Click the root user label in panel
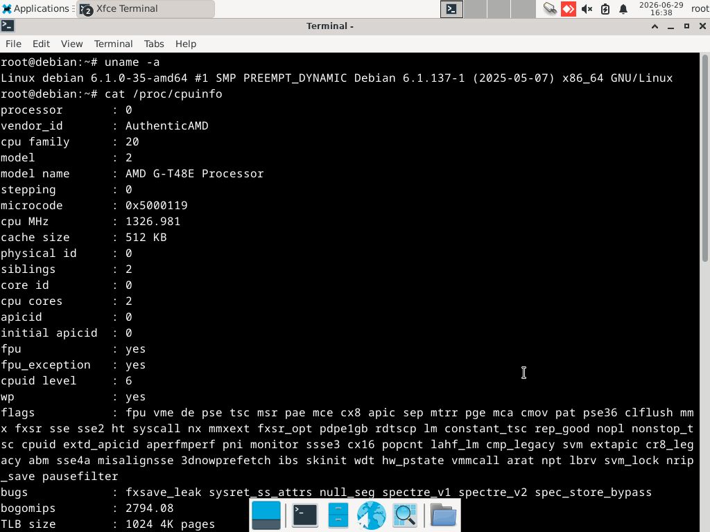 (x=700, y=8)
